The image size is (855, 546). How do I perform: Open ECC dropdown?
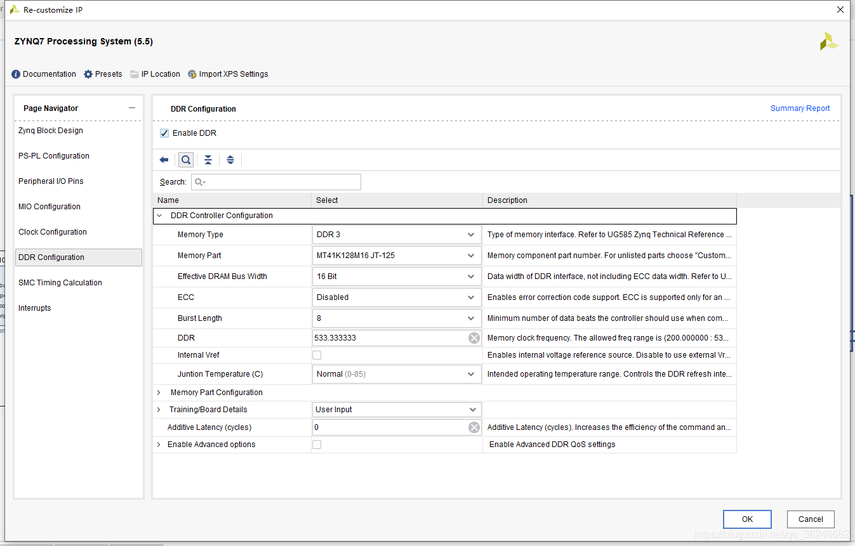coord(397,297)
